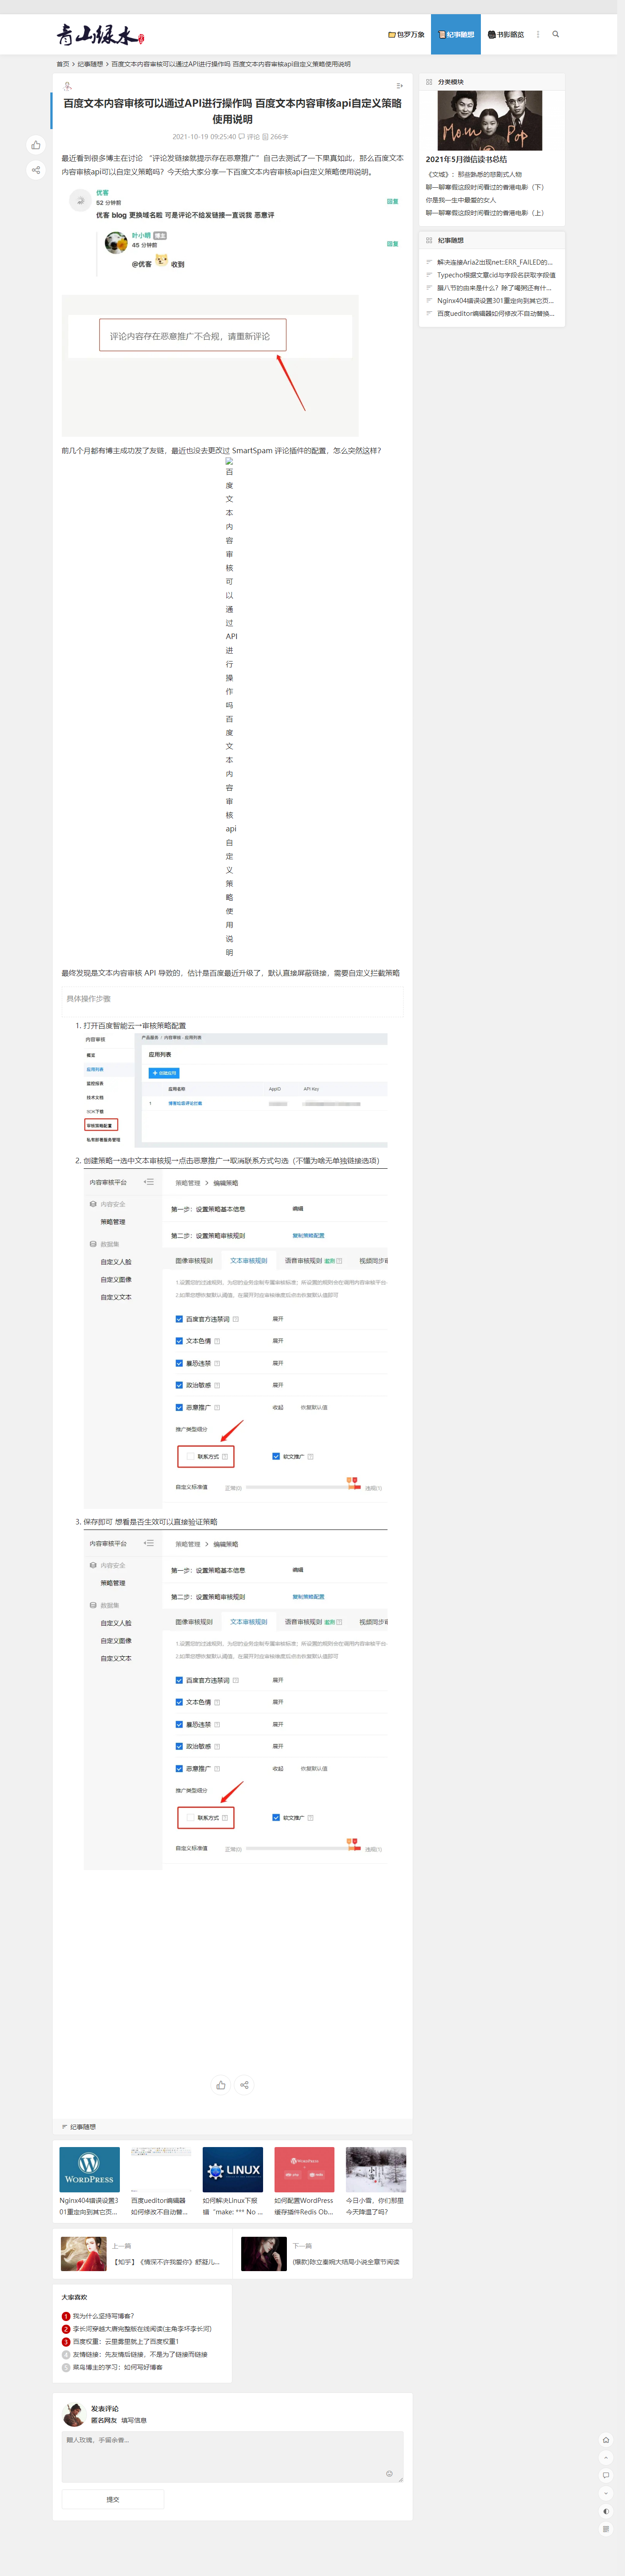The image size is (625, 2576).
Task: Go to next post (爆款)陈立秦婉
Action: pyautogui.click(x=346, y=2262)
